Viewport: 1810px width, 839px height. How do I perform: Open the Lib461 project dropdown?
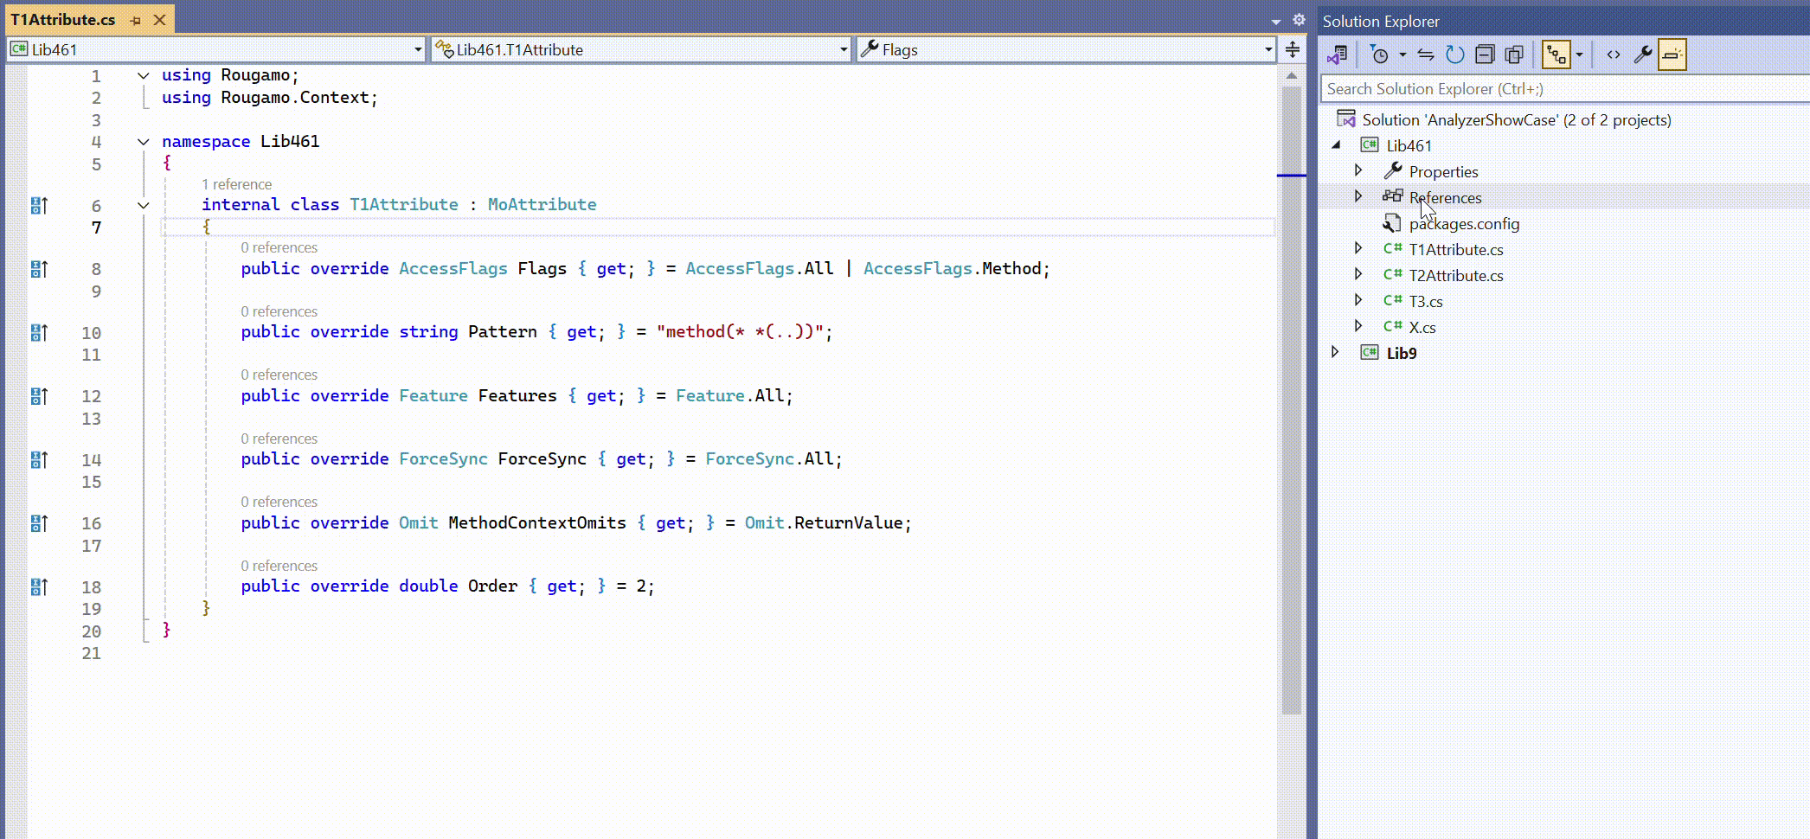pyautogui.click(x=418, y=50)
